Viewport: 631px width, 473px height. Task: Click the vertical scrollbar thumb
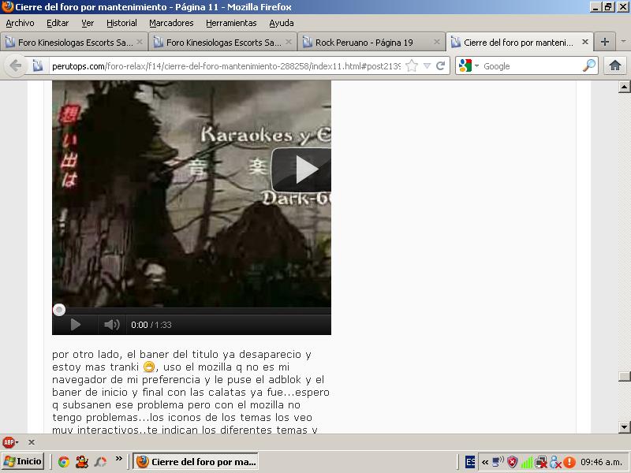[x=624, y=376]
